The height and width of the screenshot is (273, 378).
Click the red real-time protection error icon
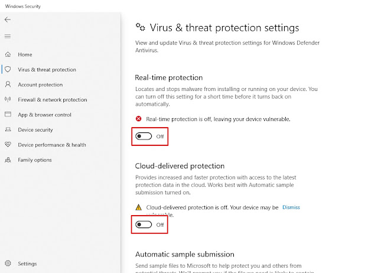coord(139,119)
